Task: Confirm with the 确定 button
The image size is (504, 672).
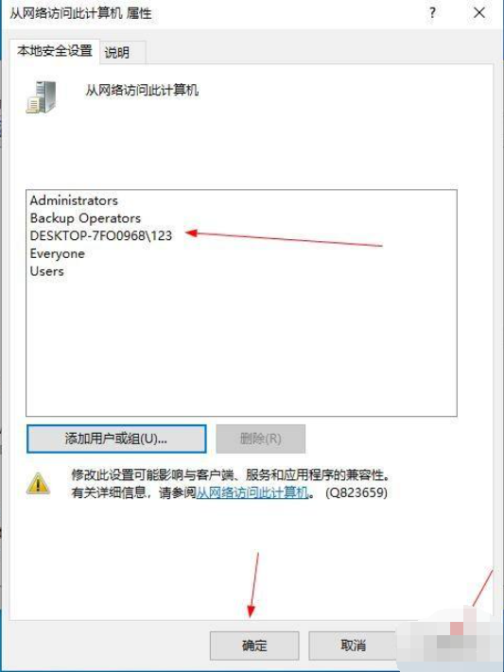Action: (254, 645)
